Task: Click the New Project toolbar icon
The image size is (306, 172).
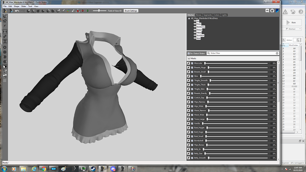Action: pyautogui.click(x=5, y=11)
